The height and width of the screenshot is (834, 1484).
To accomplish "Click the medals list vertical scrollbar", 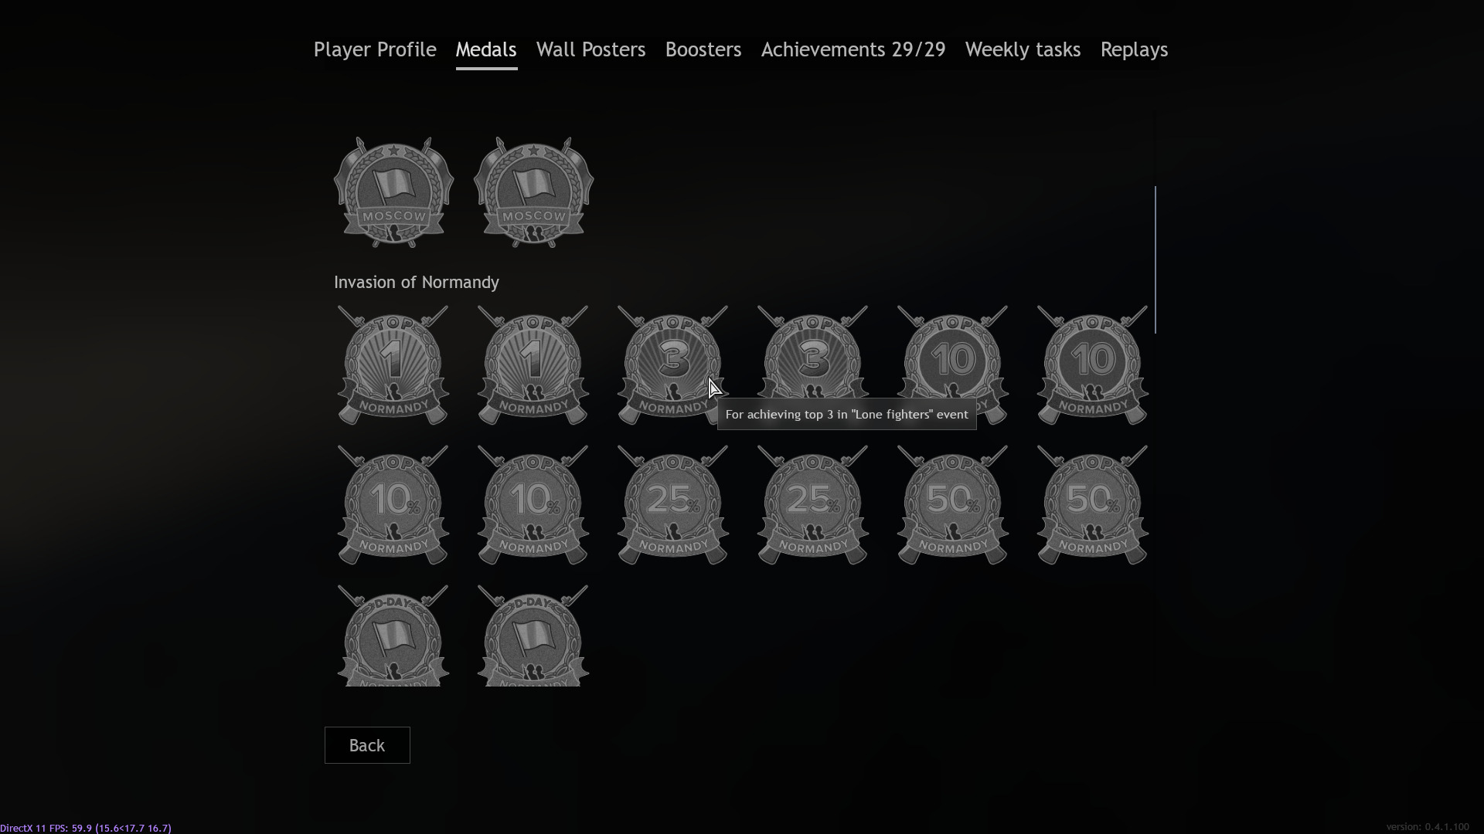I will coord(1156,259).
